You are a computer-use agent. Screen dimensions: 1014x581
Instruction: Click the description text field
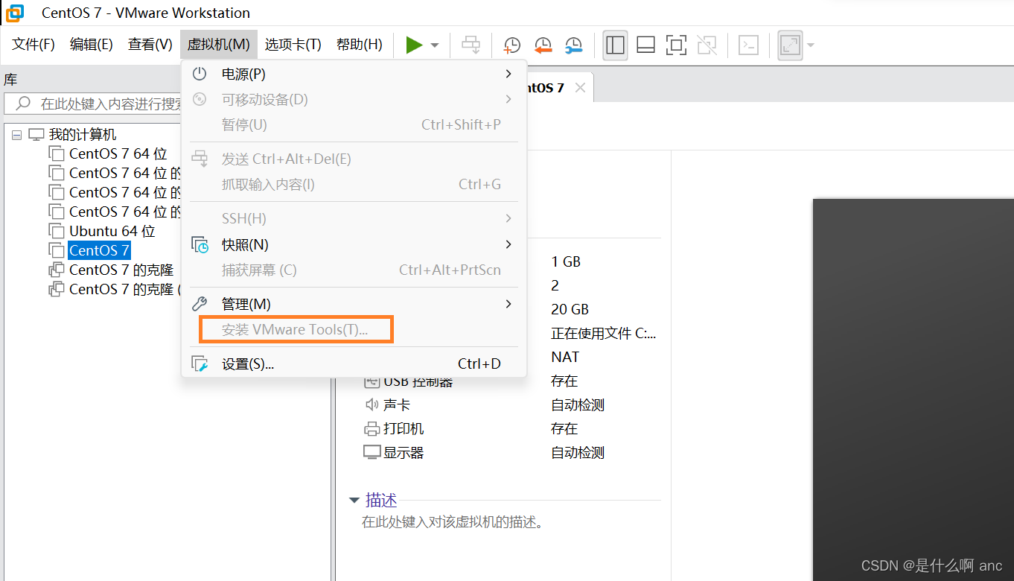point(453,522)
